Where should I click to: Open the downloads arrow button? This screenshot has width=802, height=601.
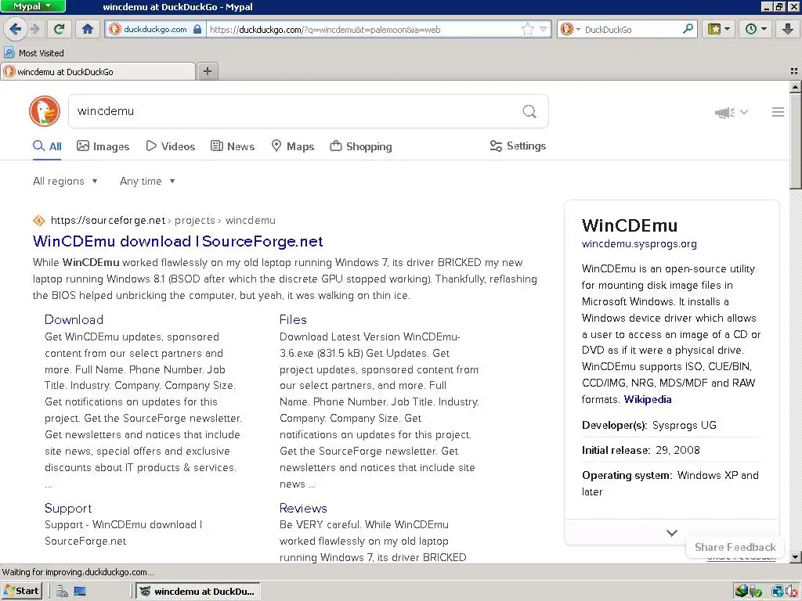[x=788, y=29]
